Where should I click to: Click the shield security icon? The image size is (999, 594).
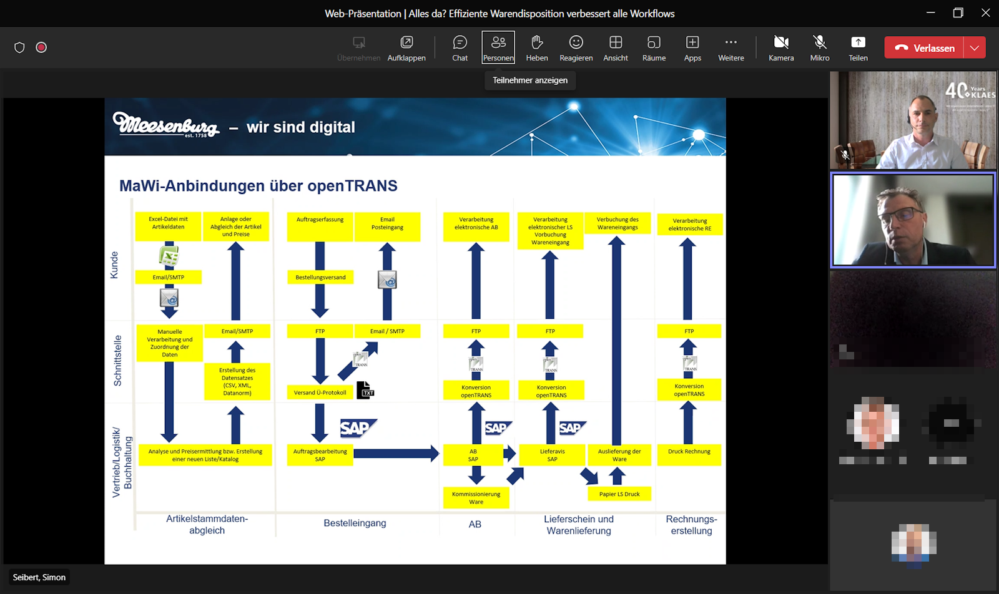point(19,47)
